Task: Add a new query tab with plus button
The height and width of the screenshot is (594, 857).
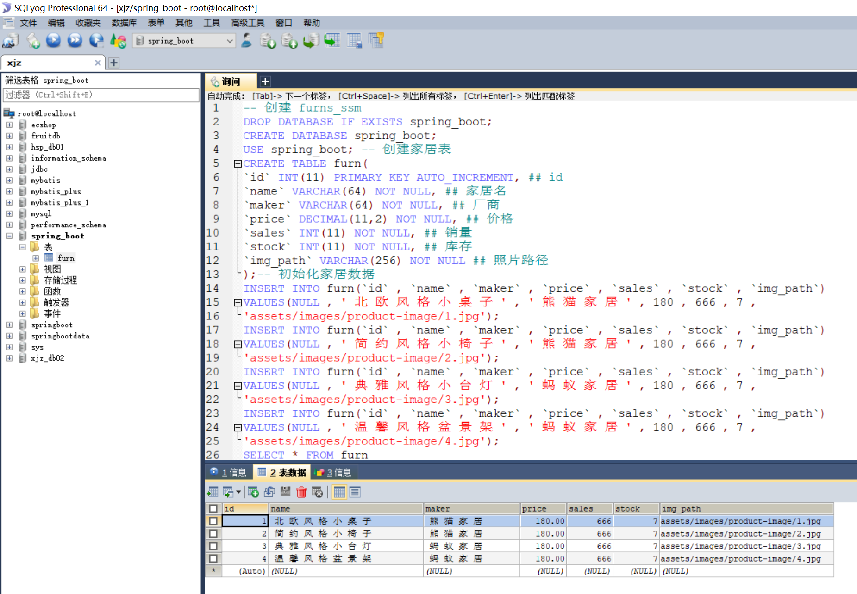Action: (265, 81)
